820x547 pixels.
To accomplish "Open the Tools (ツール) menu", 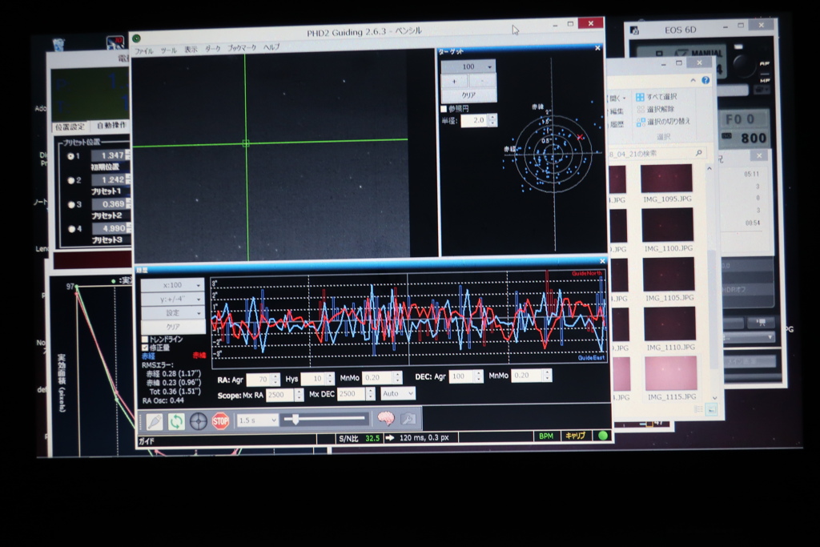I will (x=168, y=50).
